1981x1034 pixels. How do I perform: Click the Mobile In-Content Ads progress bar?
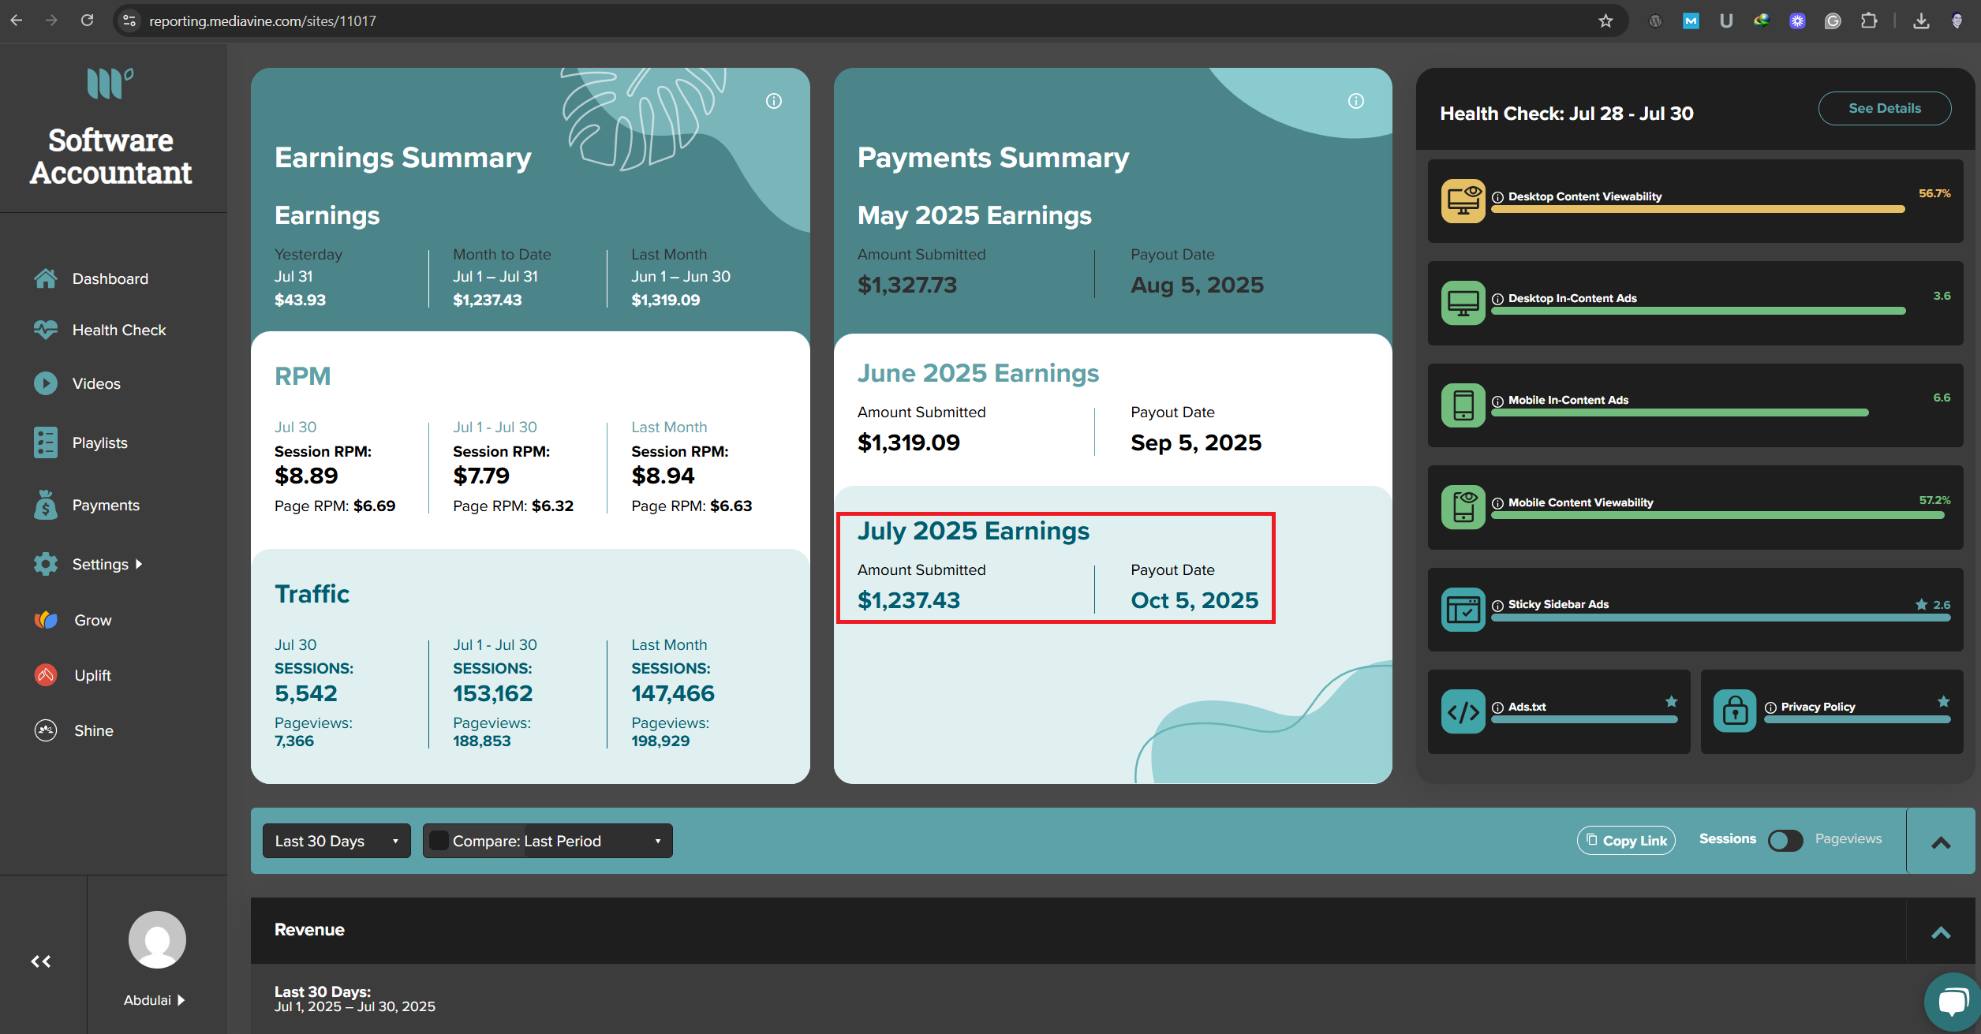(x=1680, y=412)
